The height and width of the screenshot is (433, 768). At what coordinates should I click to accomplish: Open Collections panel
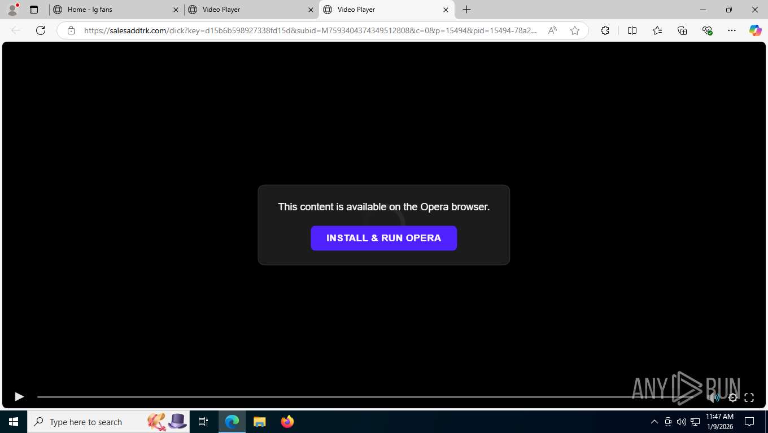(x=682, y=30)
